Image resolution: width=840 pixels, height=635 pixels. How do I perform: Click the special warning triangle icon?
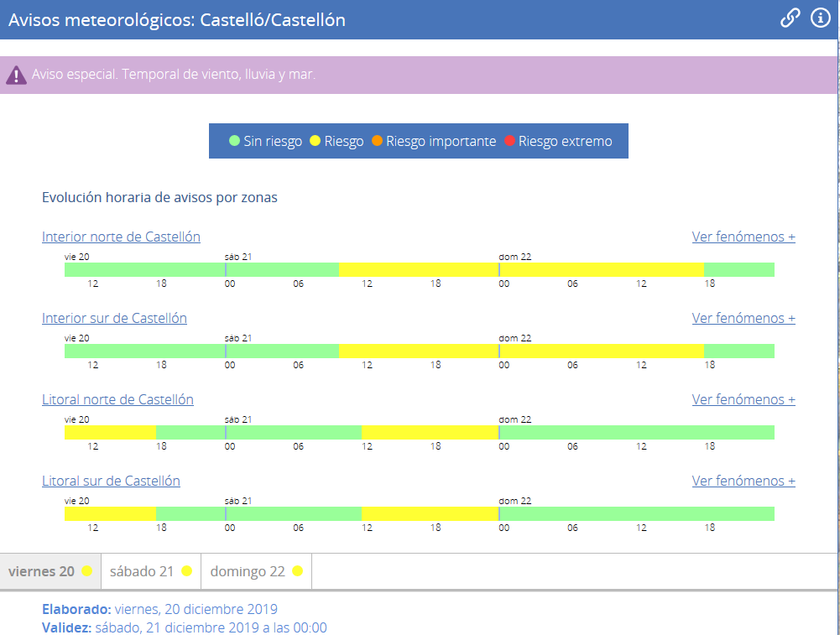(16, 75)
